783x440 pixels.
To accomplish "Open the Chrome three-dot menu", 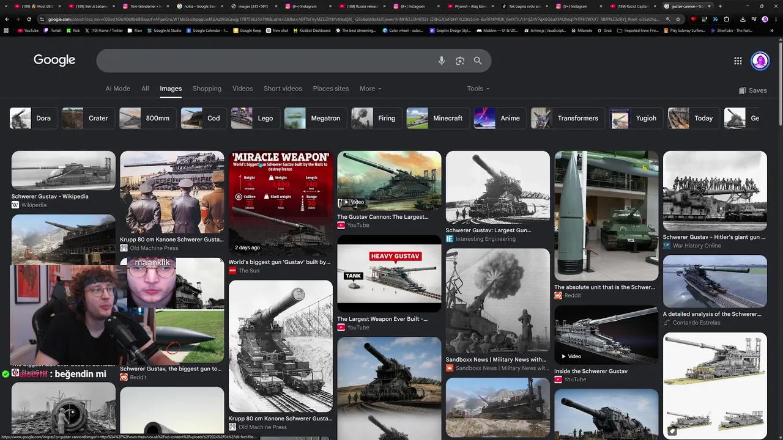I will [775, 19].
